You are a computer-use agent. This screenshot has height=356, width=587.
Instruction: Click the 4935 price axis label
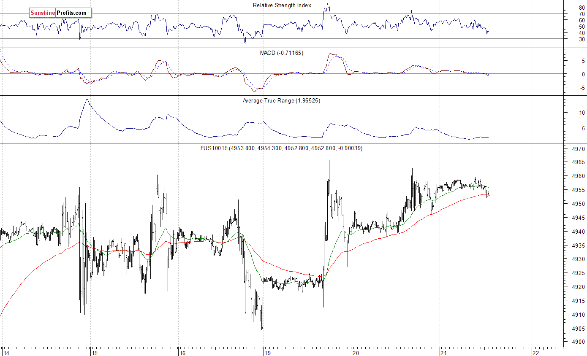click(x=579, y=246)
